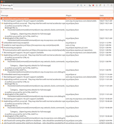Image resolution: width=114 pixels, height=124 pixels.
Task: Click info icon of 7/1/21 11:01 AM Recreating row
Action: tap(3, 77)
